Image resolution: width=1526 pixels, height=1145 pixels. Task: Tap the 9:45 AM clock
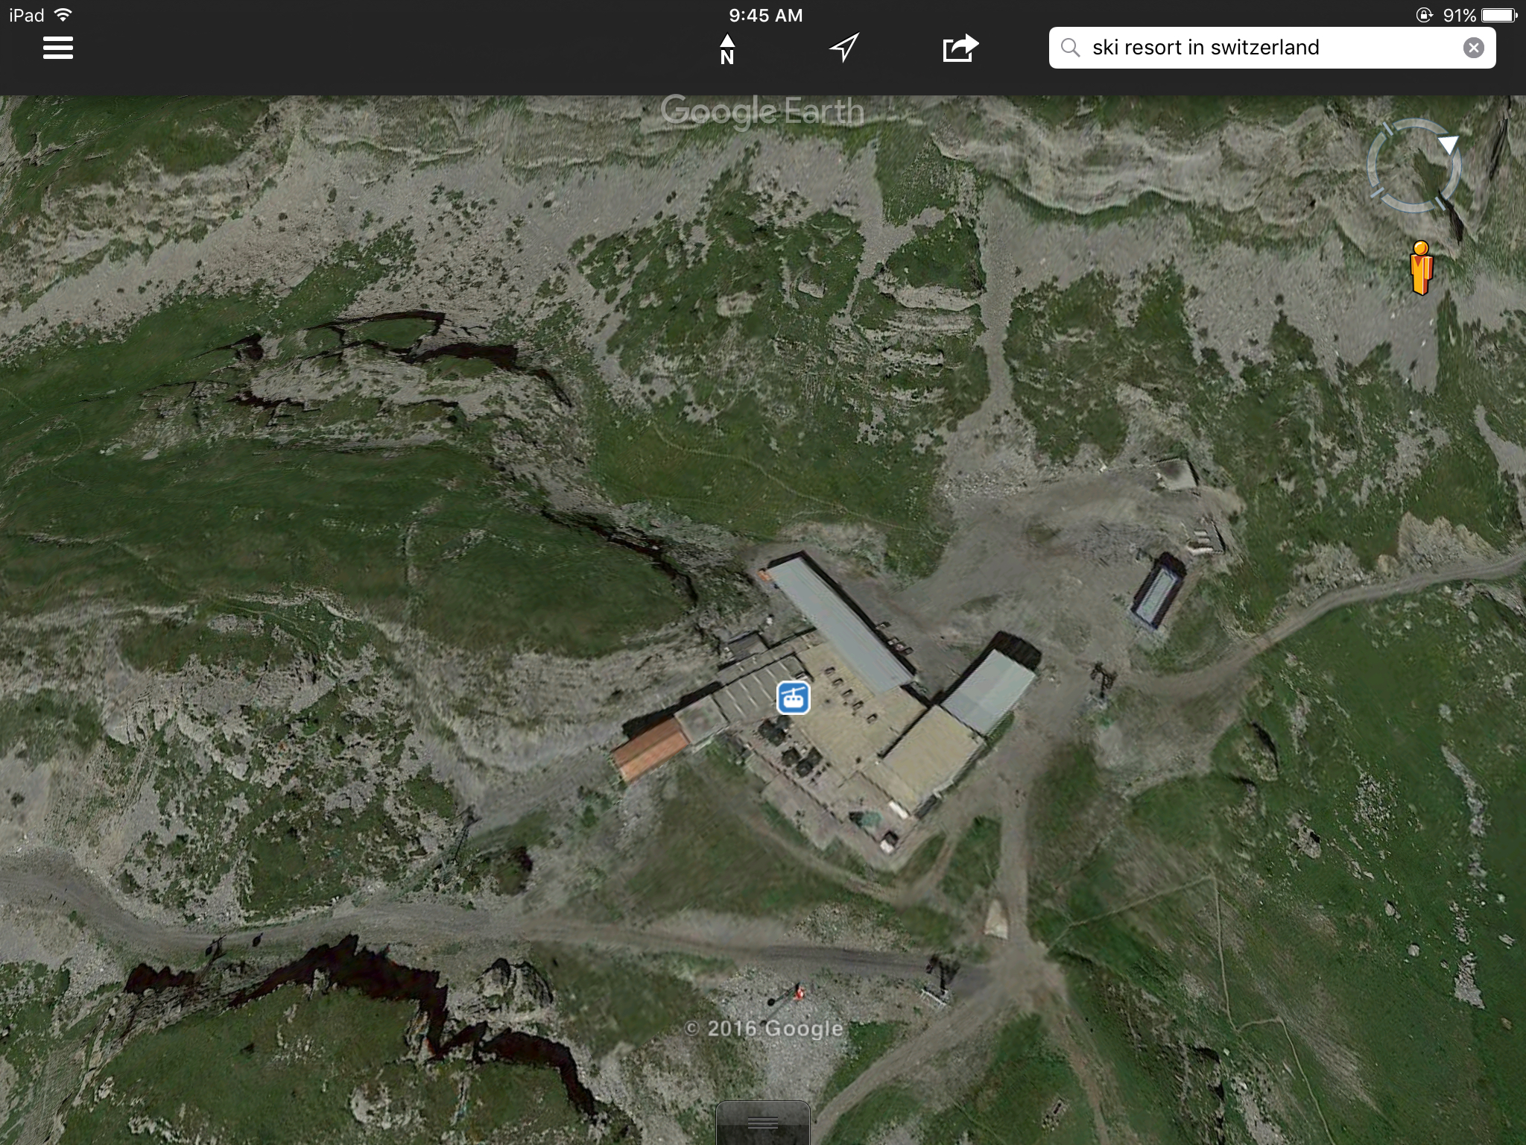(x=765, y=15)
